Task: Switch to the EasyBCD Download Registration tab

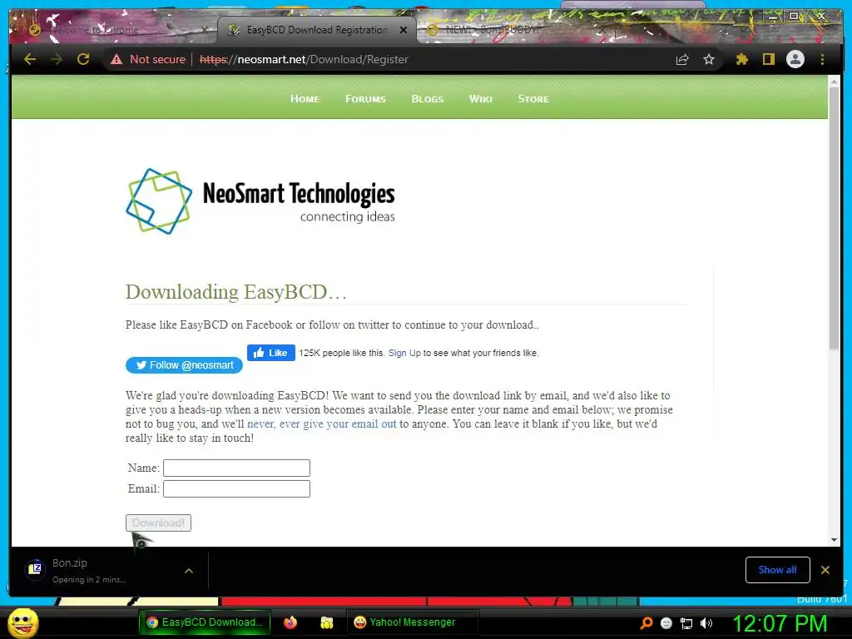Action: (317, 30)
